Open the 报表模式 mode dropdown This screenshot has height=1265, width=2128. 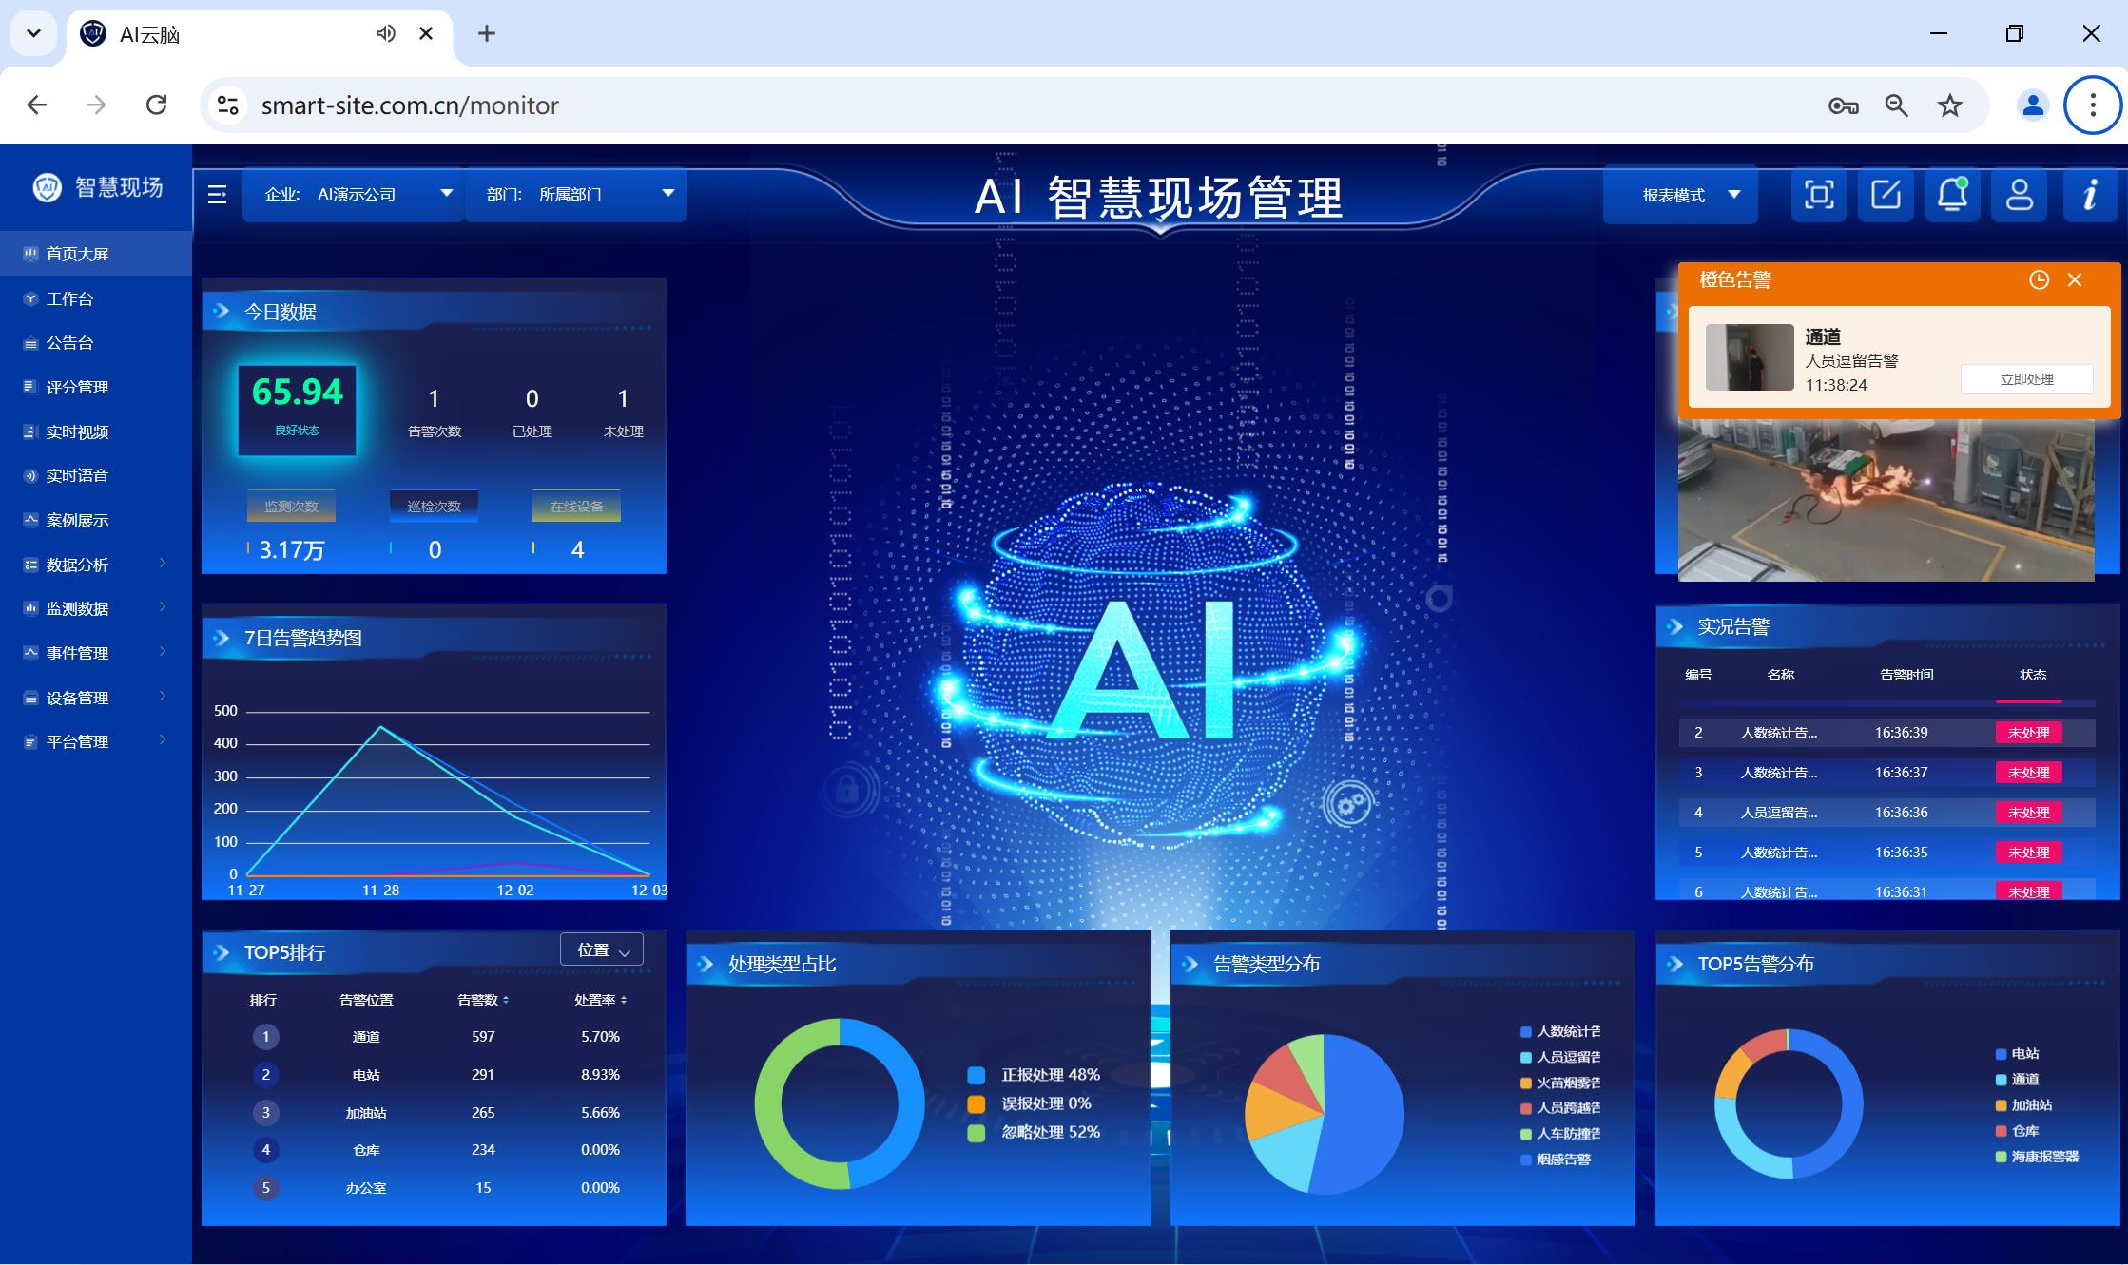click(x=1680, y=195)
